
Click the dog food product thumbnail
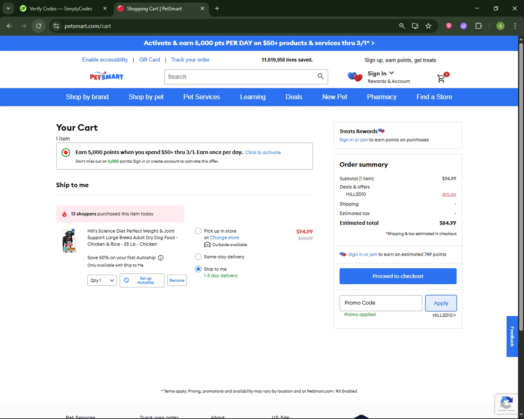[x=69, y=241]
